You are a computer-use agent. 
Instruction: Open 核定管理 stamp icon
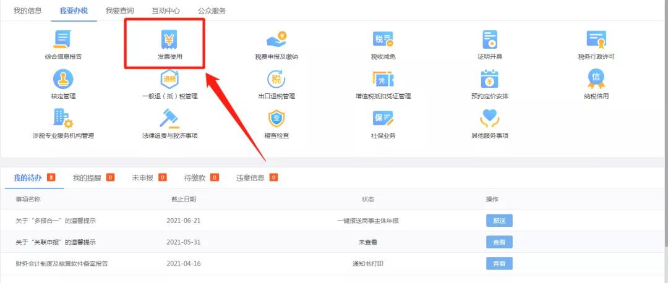pyautogui.click(x=63, y=80)
